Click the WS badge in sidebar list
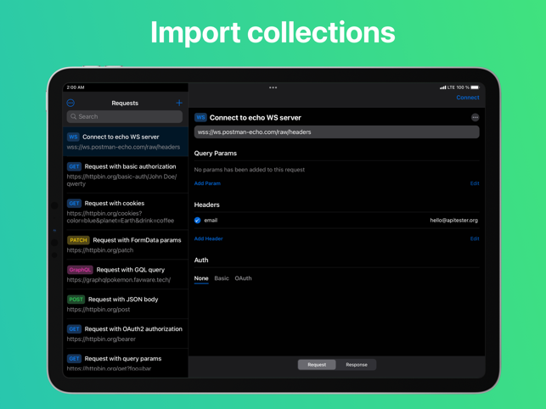Image resolution: width=546 pixels, height=409 pixels. [x=73, y=137]
